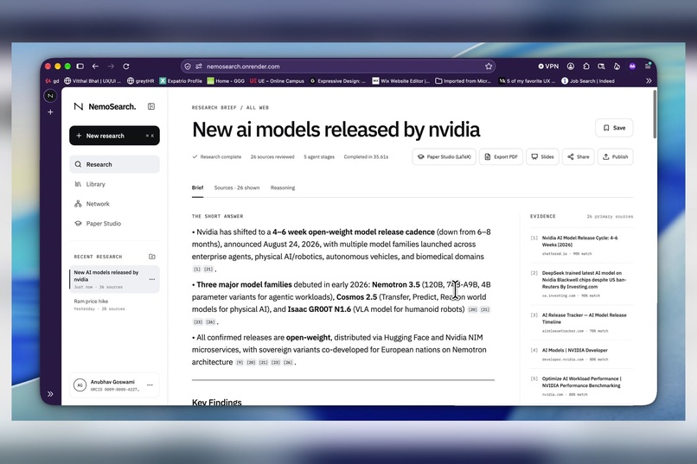Screen dimensions: 697x464
Task: Toggle the browser sidebar icon
Action: (80, 67)
